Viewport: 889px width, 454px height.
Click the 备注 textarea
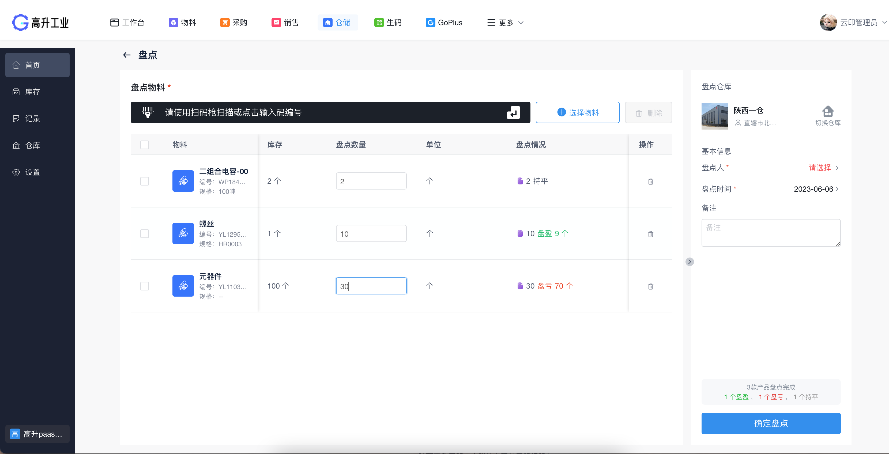tap(771, 233)
